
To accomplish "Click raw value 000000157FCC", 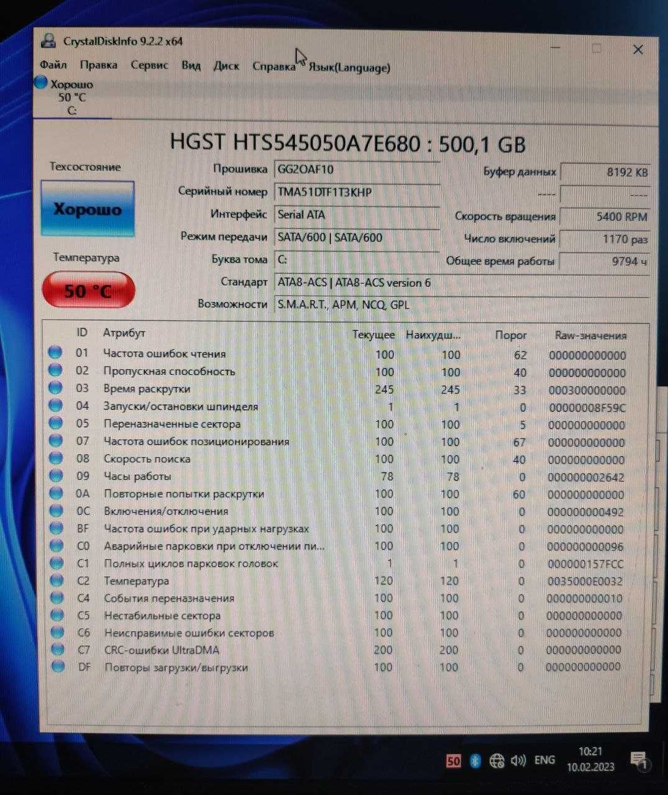I will 585,565.
